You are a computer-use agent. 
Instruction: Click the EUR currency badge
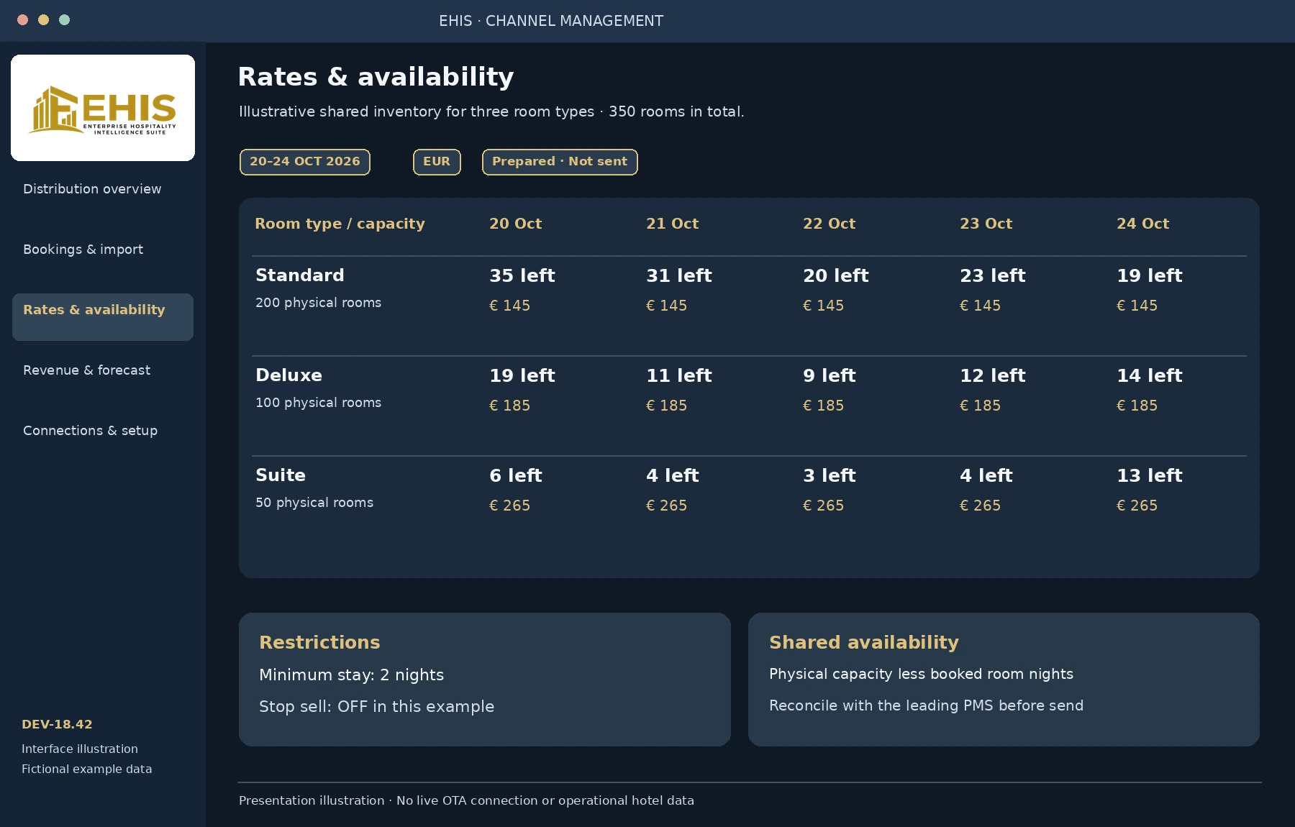437,162
